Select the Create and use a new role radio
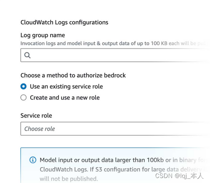210x183 pixels. (x=23, y=98)
